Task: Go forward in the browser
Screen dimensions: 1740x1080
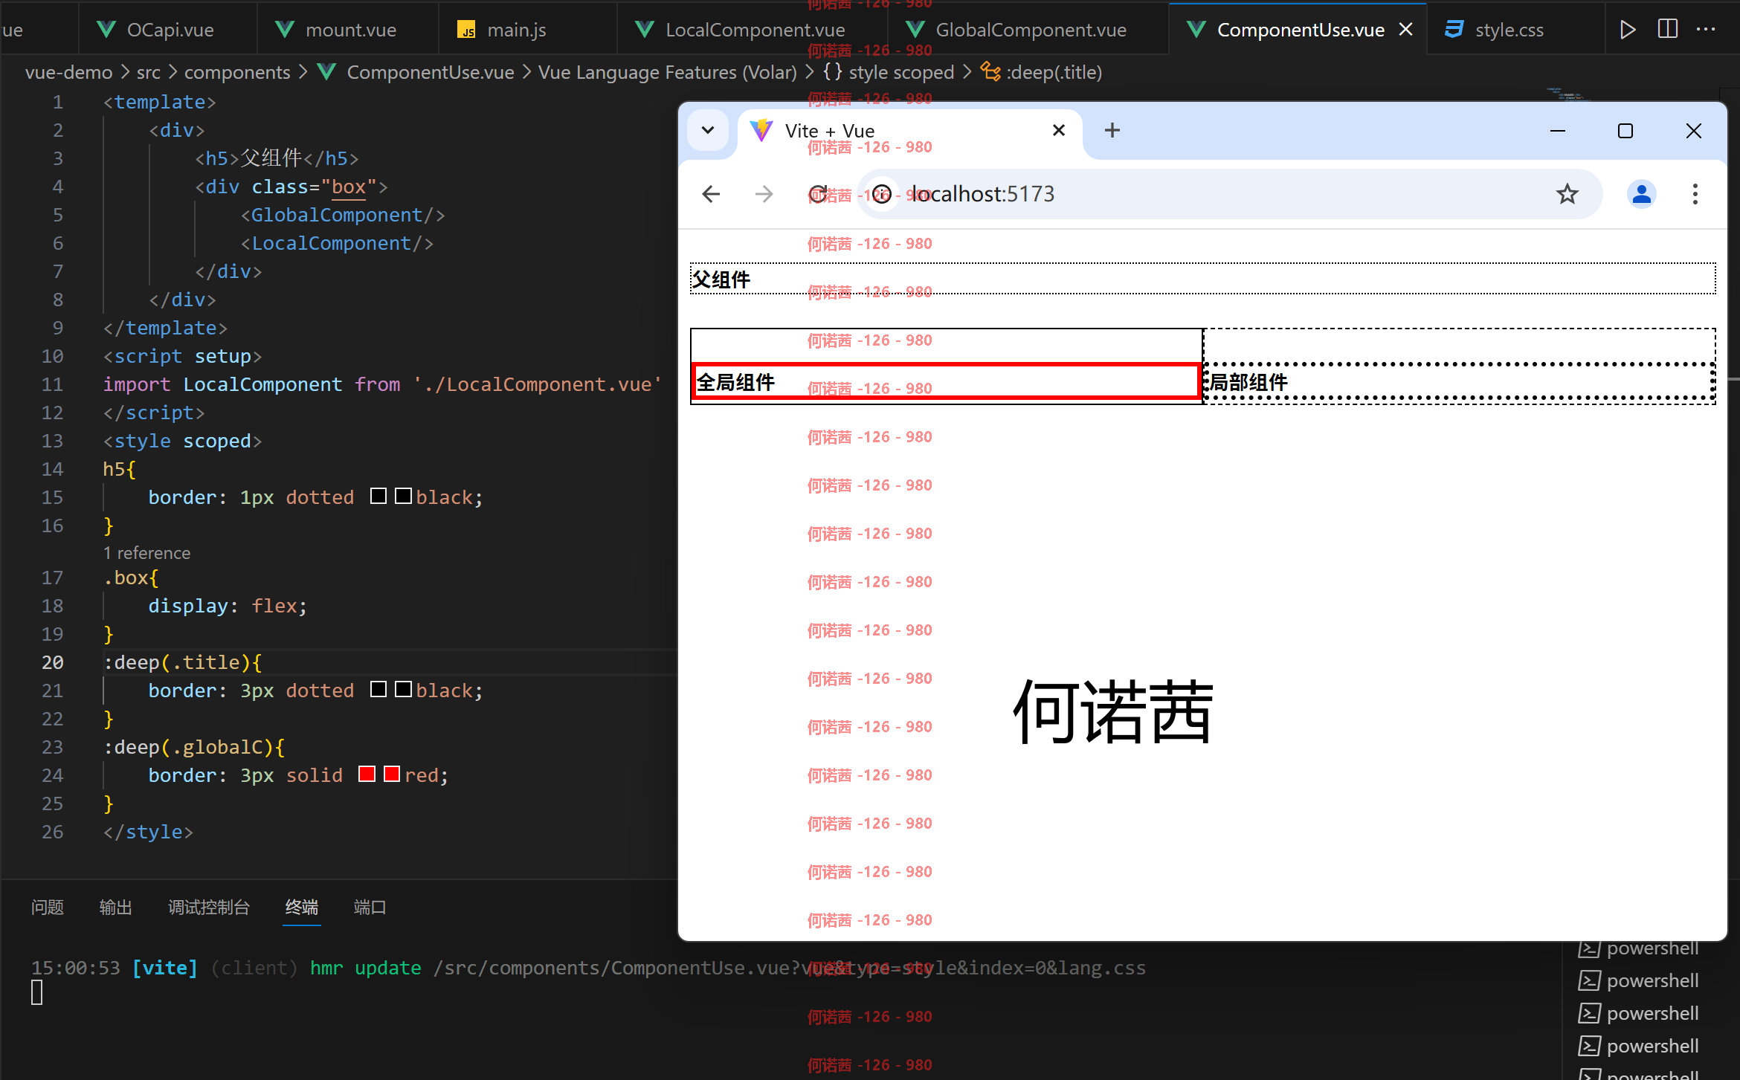Action: [x=764, y=194]
